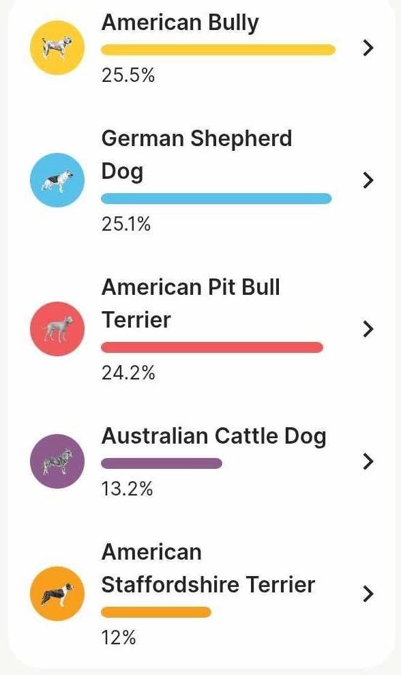Expand Australian Cattle Dog chevron arrow

tap(368, 461)
